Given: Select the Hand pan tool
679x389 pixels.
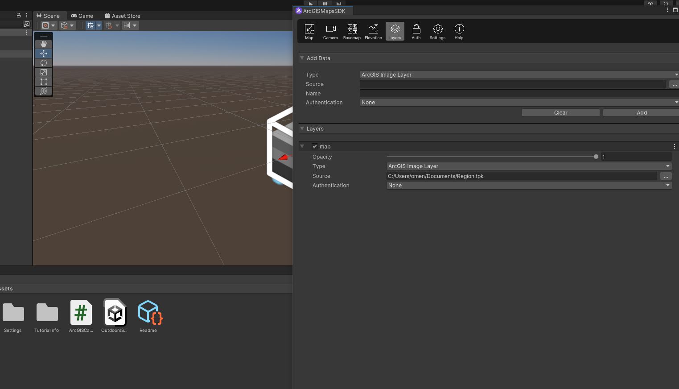Looking at the screenshot, I should 43,44.
